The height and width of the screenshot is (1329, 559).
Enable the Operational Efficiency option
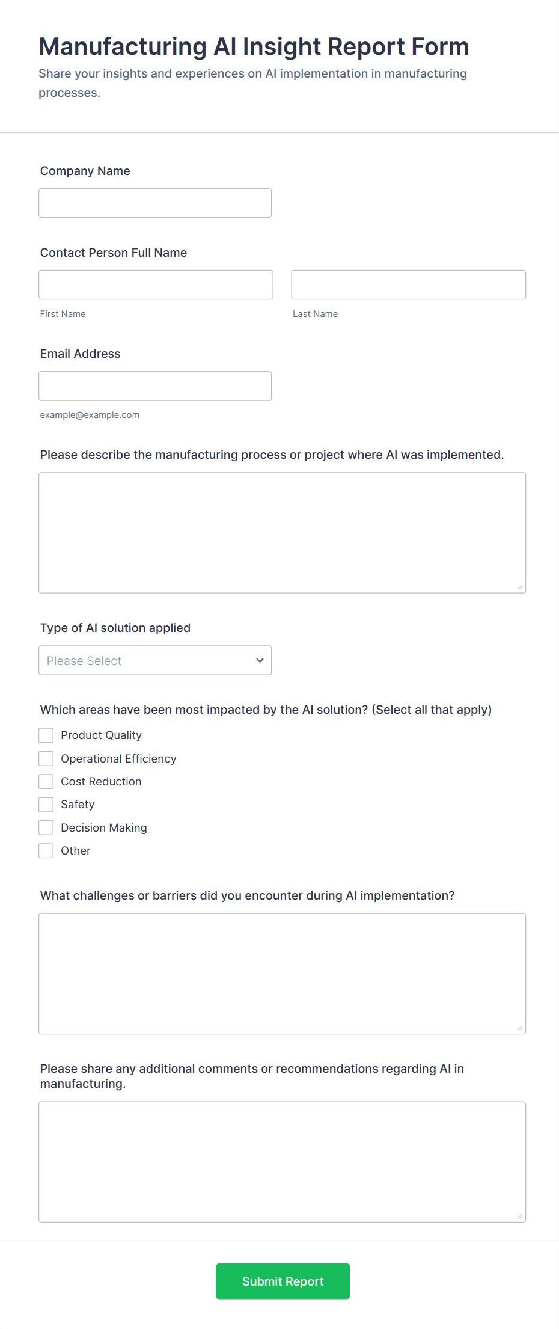pos(46,758)
